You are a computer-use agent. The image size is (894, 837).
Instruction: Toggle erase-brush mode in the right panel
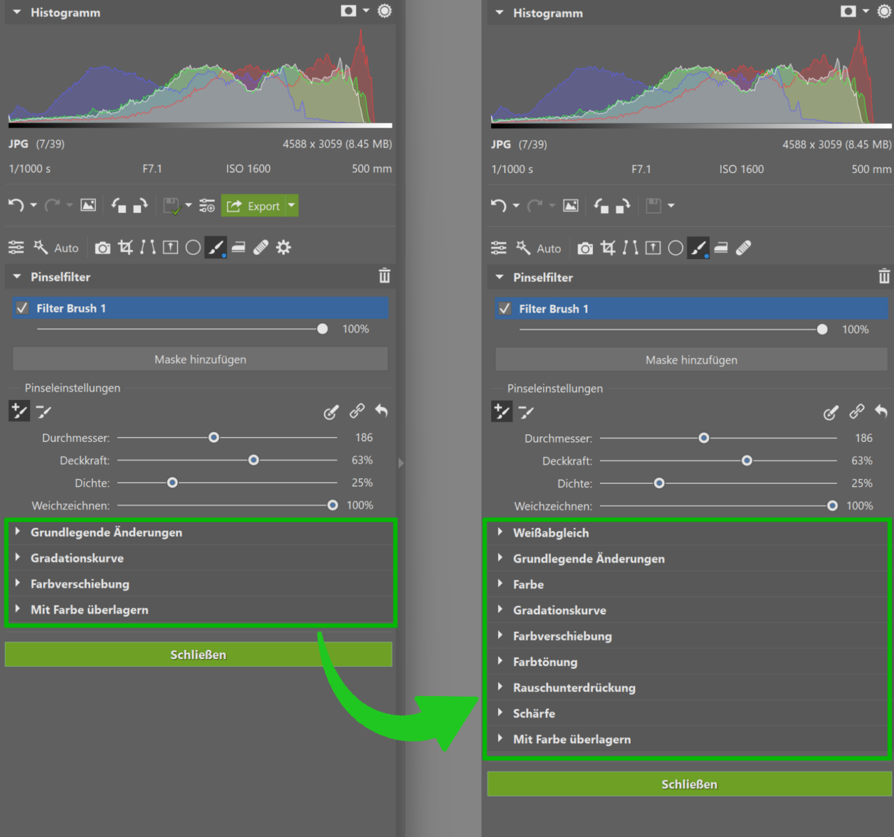527,413
